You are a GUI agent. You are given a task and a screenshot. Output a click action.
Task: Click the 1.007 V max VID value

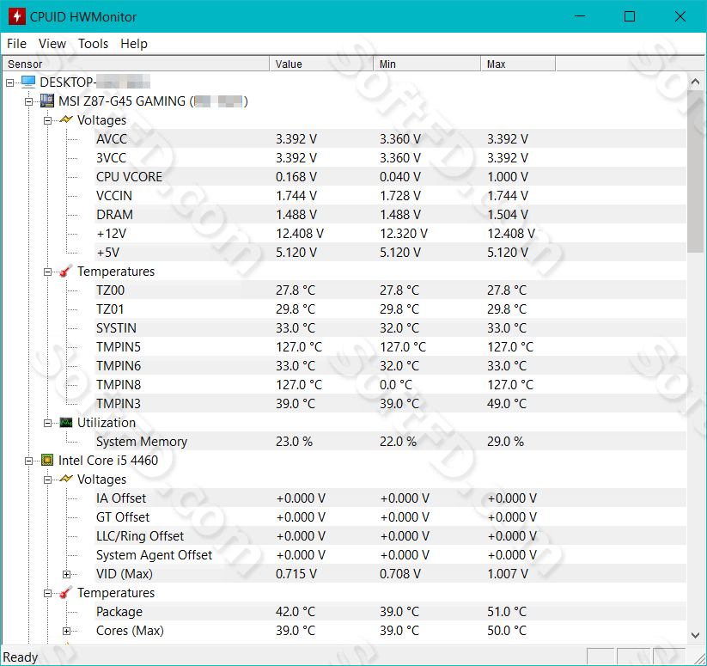(x=507, y=574)
